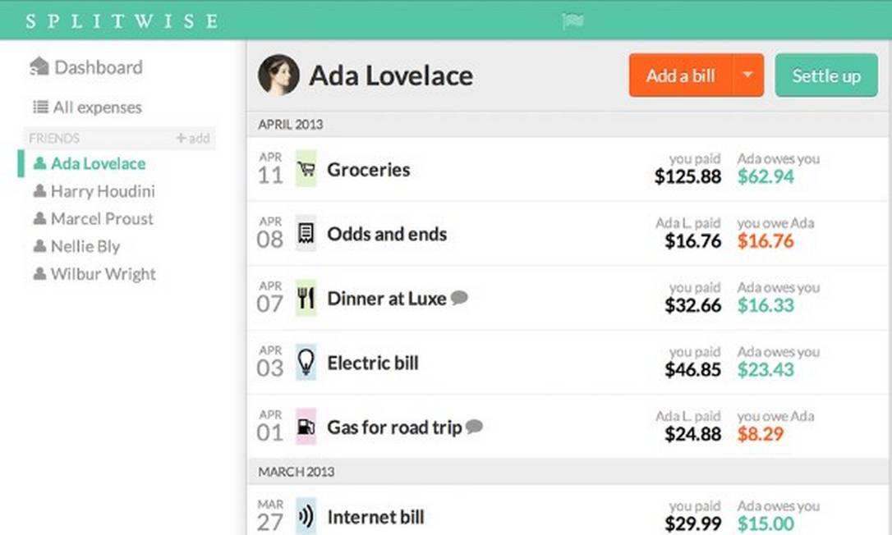Click the flag icon in the header
Screen dimensions: 892x535
572,21
